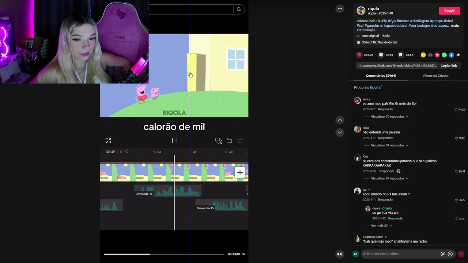468x263 pixels.
Task: Switch to Vídeos do Criador tab
Action: coord(435,76)
